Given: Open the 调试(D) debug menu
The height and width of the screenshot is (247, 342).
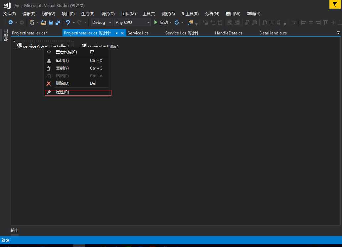Looking at the screenshot, I should pos(108,14).
